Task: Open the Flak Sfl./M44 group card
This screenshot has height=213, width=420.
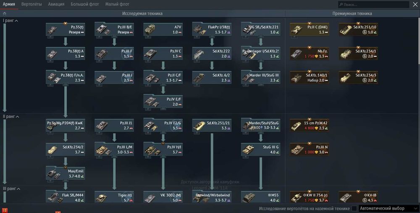Action: (x=66, y=197)
